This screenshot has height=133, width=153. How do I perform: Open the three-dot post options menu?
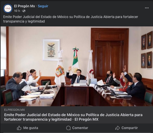pos(147,8)
